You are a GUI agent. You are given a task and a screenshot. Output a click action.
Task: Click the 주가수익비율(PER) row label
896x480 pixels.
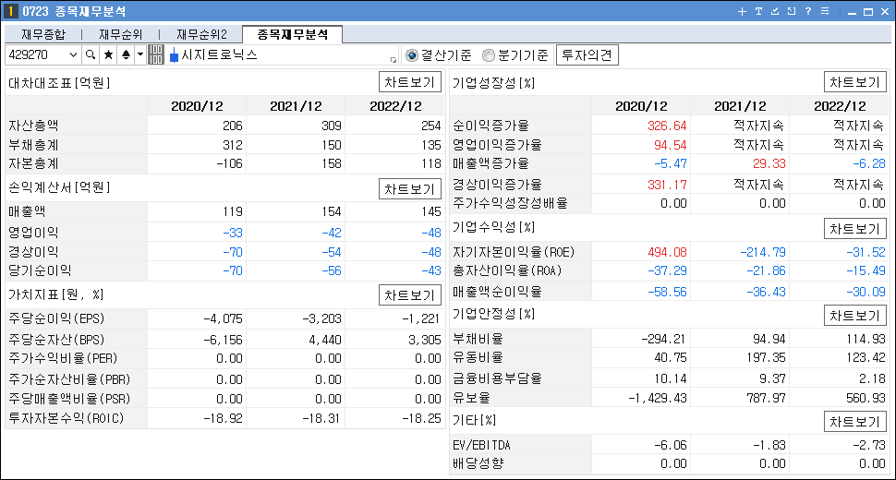click(63, 358)
